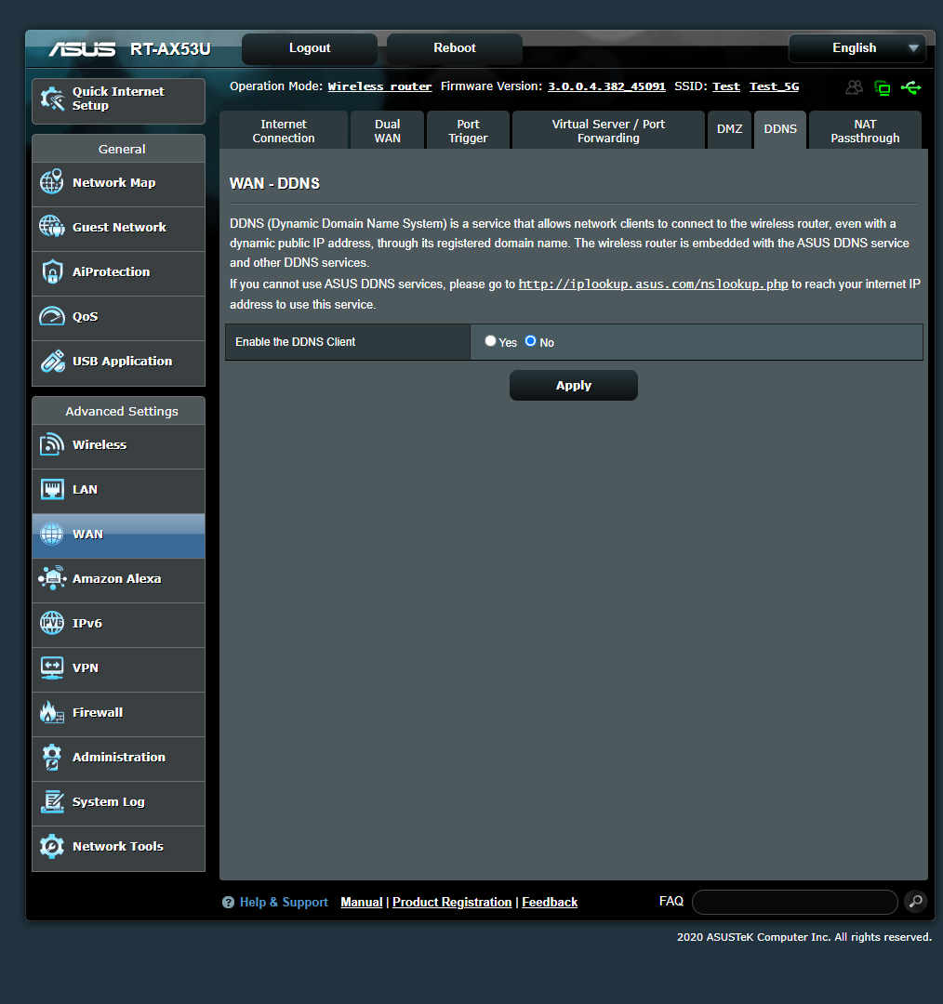
Task: Click the green USB status icon
Action: click(x=911, y=87)
